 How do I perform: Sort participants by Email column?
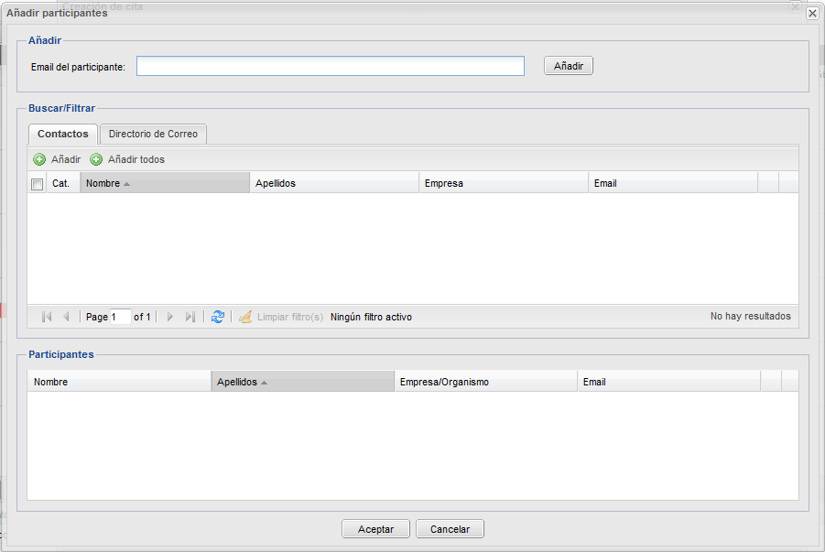[668, 382]
